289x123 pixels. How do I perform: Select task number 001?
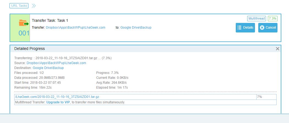pyautogui.click(x=24, y=33)
